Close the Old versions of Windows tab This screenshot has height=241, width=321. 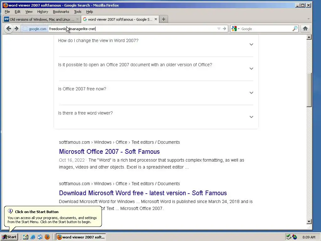click(x=77, y=19)
